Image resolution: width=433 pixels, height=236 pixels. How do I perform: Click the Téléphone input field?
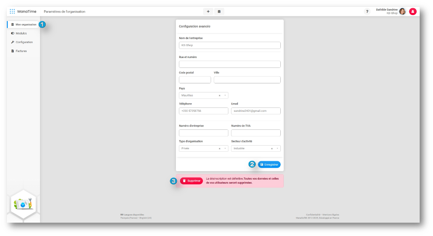pos(203,111)
